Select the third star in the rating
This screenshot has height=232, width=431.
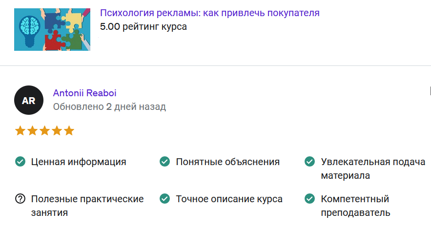click(44, 131)
